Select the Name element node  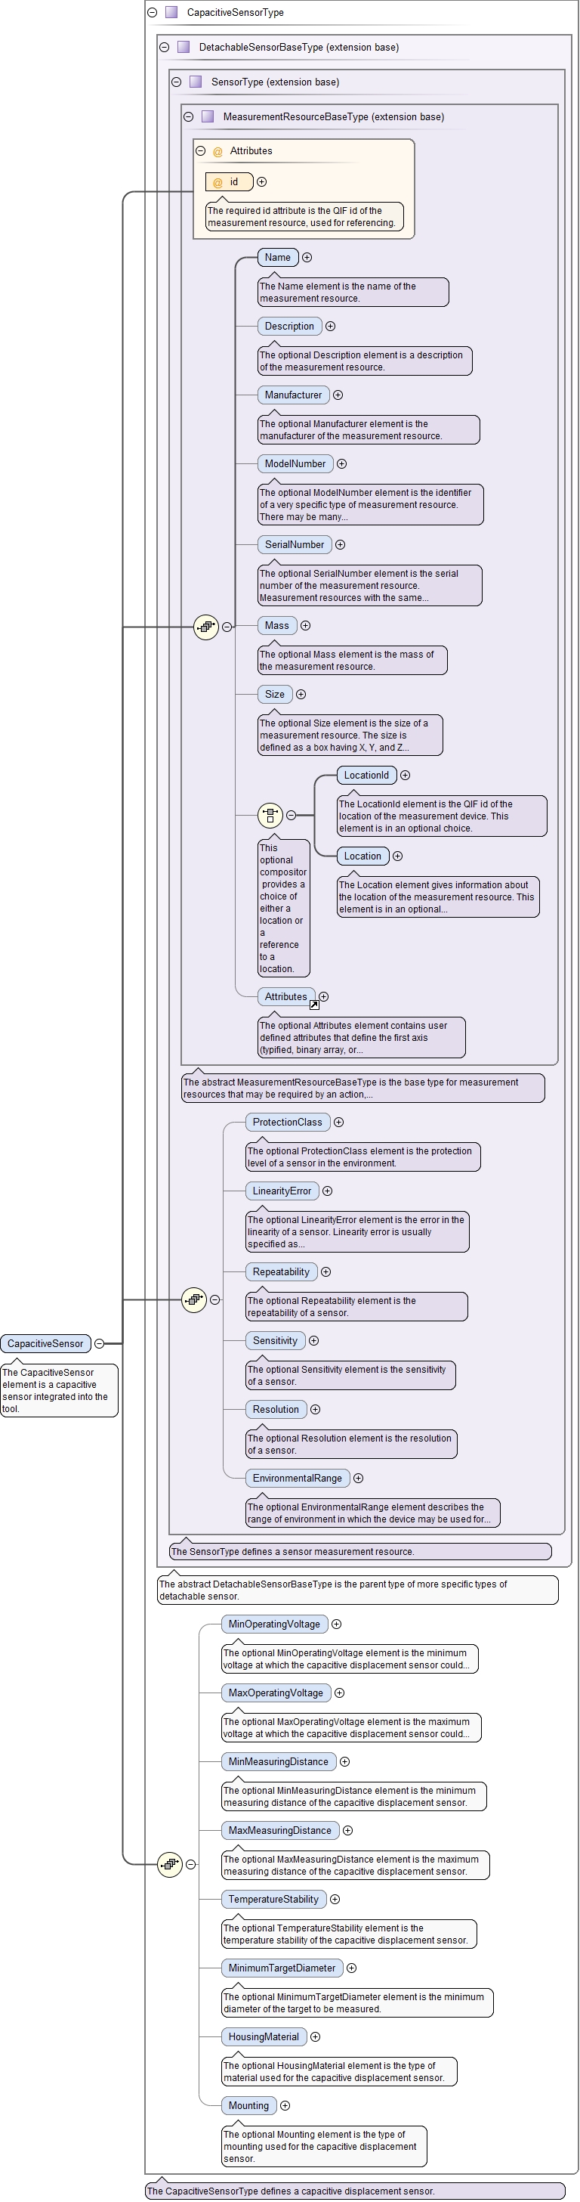point(278,257)
